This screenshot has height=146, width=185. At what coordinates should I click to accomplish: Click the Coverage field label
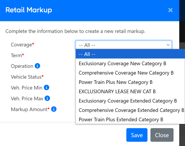(x=21, y=45)
